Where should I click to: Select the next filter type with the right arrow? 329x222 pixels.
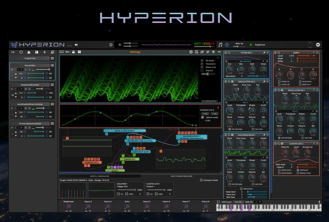pos(267,61)
